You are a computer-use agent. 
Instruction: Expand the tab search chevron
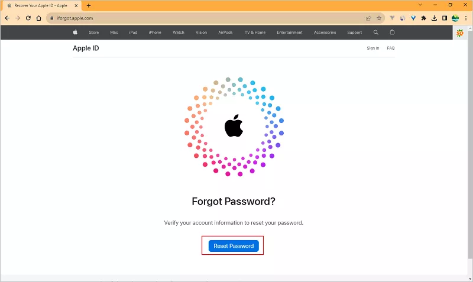[x=420, y=5]
